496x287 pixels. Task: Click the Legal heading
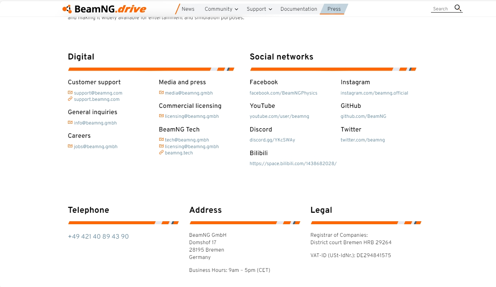[x=321, y=210]
